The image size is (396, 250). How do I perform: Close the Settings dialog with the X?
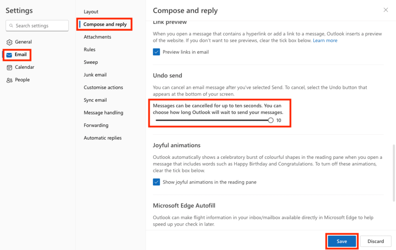click(x=386, y=10)
